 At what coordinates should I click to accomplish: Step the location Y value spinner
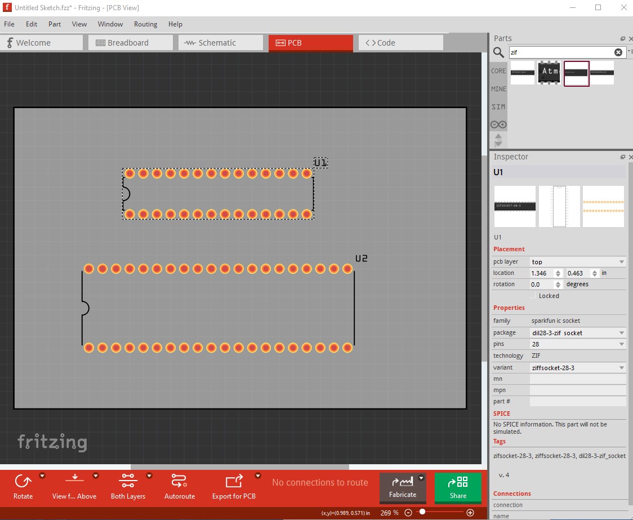click(x=595, y=273)
